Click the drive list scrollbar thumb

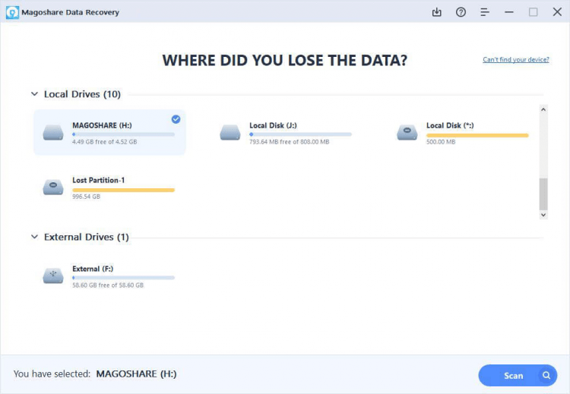[x=543, y=194]
